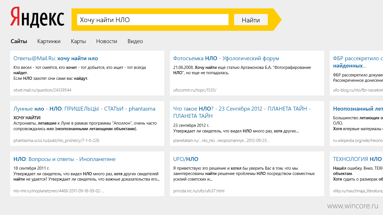This screenshot has width=383, height=215.
Task: Go to the Новости tab
Action: [107, 41]
